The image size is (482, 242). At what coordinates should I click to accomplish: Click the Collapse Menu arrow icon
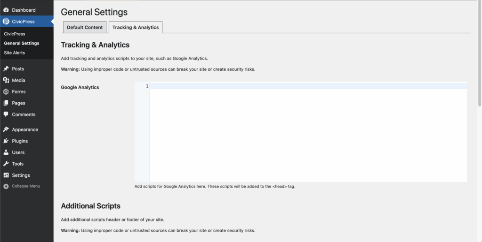point(6,186)
